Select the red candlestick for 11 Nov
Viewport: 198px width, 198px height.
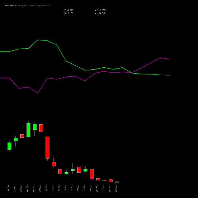pos(54,164)
